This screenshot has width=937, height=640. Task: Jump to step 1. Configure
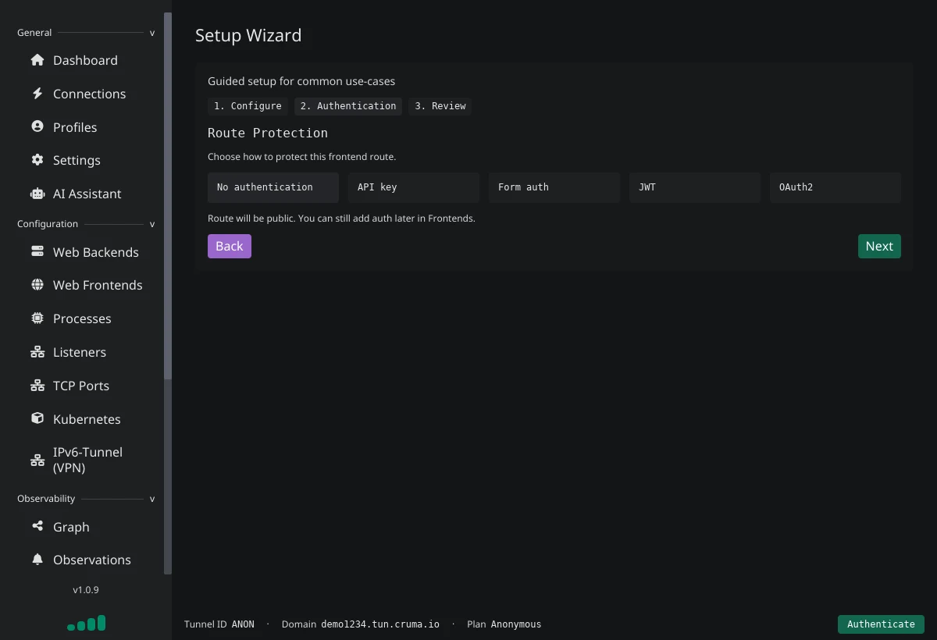tap(248, 106)
